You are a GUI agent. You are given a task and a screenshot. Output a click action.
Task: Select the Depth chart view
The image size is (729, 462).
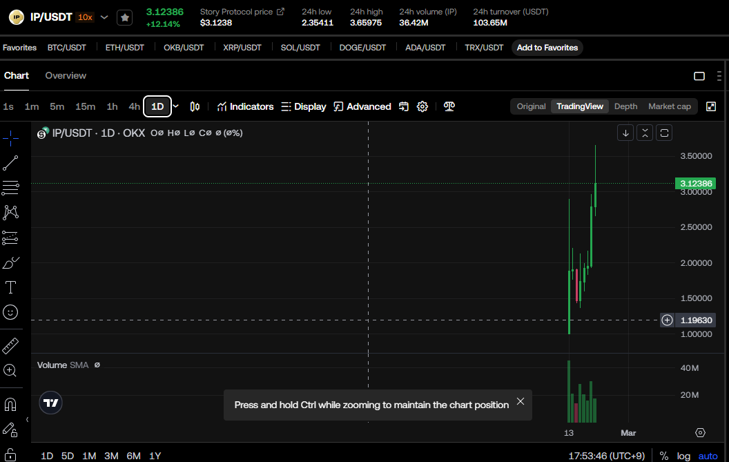tap(625, 106)
